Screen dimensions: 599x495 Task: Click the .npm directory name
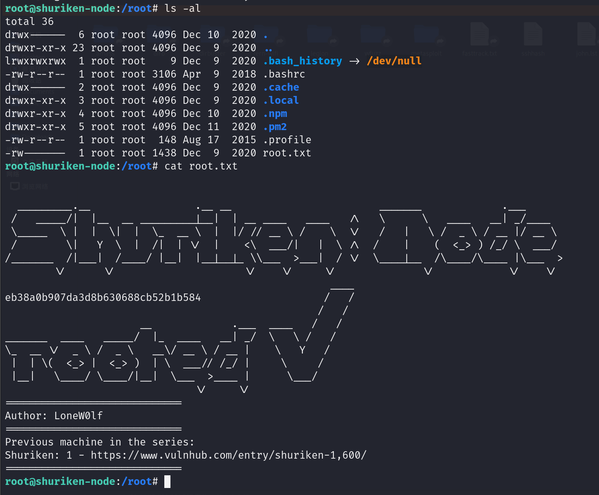(275, 113)
